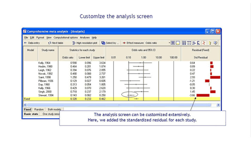Click the red residual bar for Stewart, 1994
This screenshot has width=251, height=141.
tap(203, 95)
